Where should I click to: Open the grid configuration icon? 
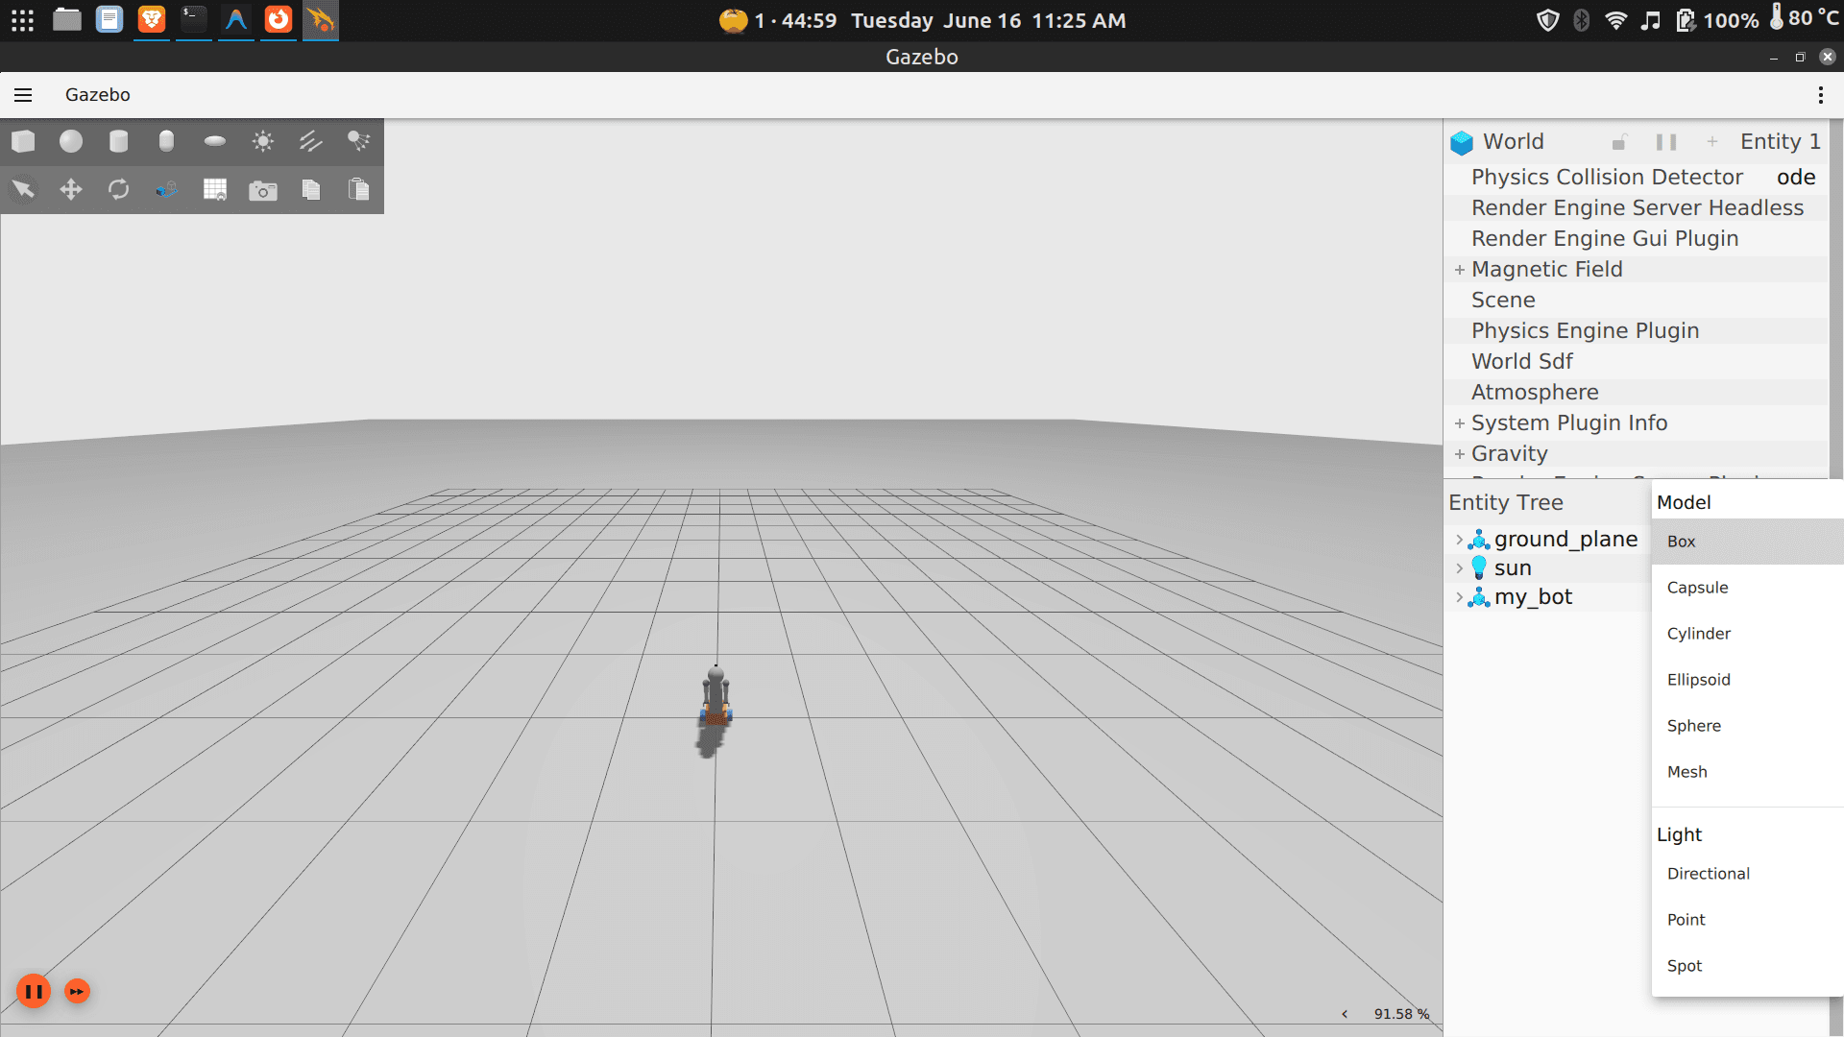(215, 190)
